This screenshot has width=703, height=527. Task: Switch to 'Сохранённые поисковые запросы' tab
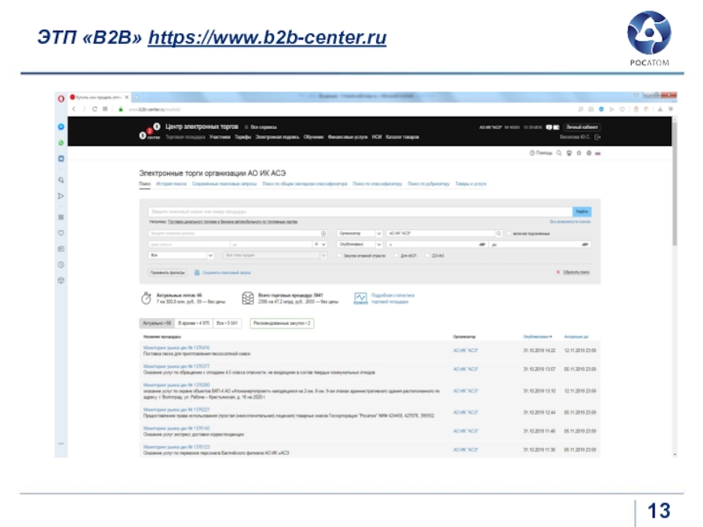(x=224, y=184)
